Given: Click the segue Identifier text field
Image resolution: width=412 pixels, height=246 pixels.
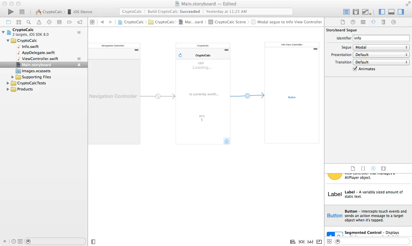Looking at the screenshot, I should pos(381,38).
